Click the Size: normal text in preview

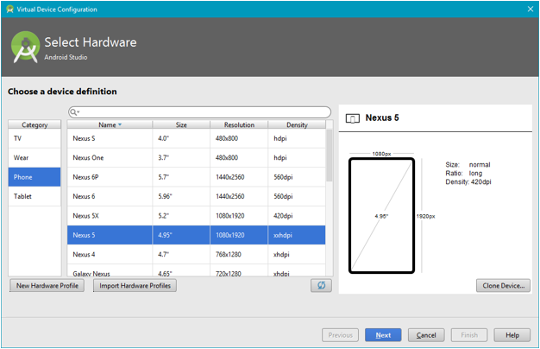tap(468, 165)
